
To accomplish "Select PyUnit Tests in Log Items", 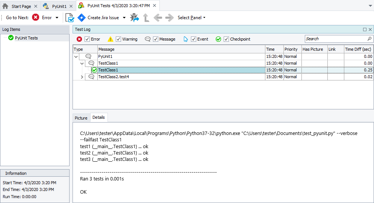I will point(26,38).
